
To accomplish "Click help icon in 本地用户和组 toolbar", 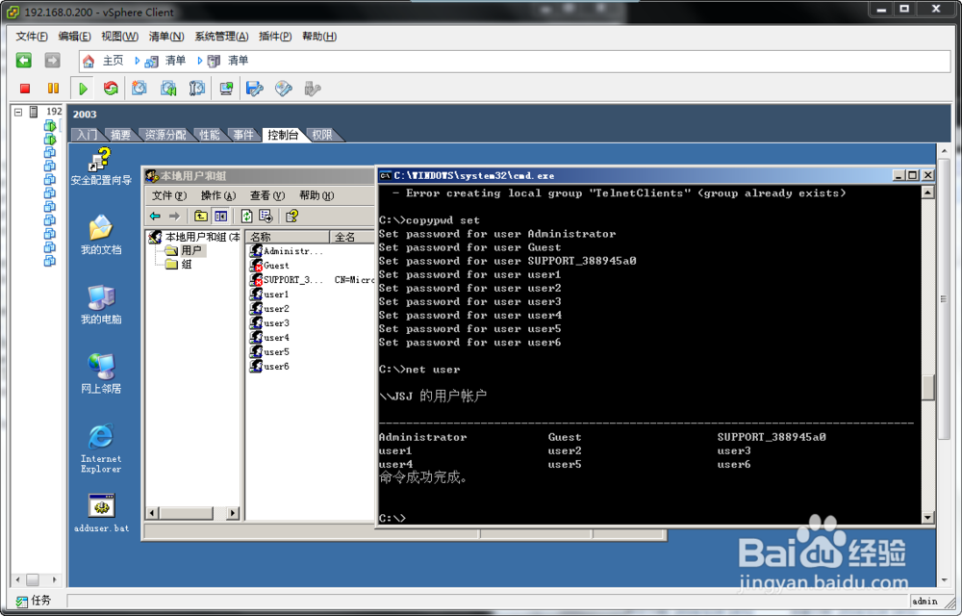I will point(292,216).
